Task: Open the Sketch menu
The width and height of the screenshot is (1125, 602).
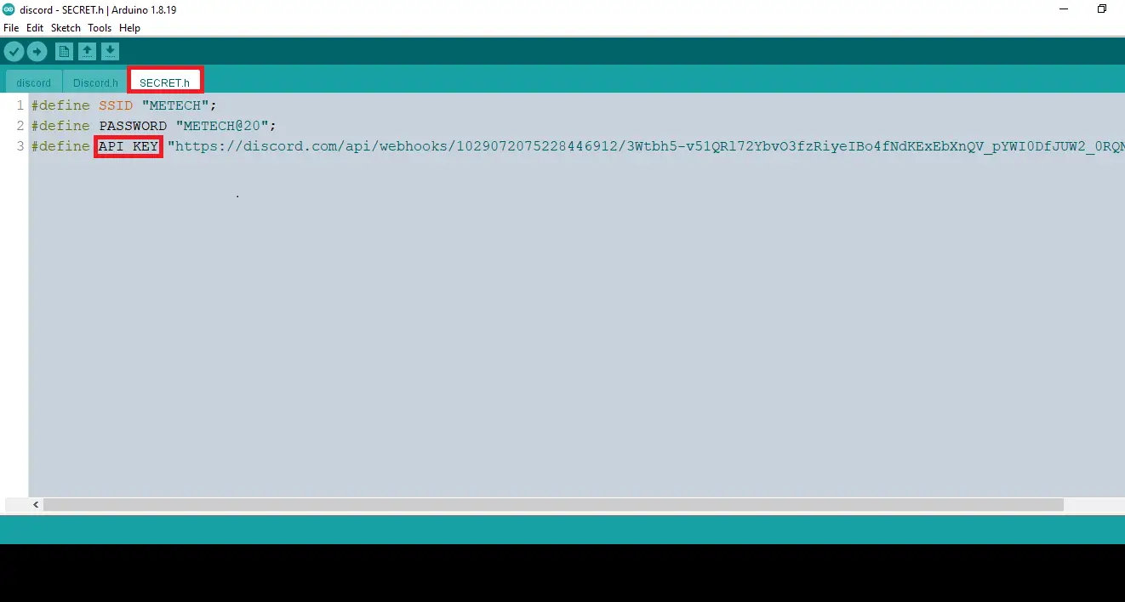Action: click(66, 28)
